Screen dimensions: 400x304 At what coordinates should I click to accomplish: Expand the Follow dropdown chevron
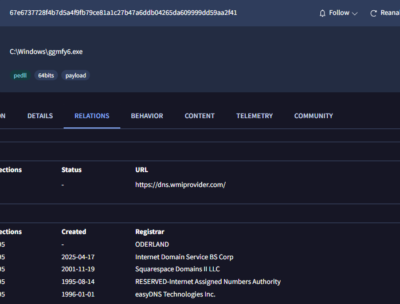coord(355,14)
